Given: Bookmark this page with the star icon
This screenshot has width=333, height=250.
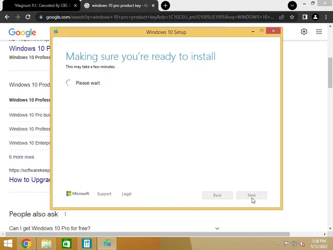Looking at the screenshot, I should pos(292,17).
